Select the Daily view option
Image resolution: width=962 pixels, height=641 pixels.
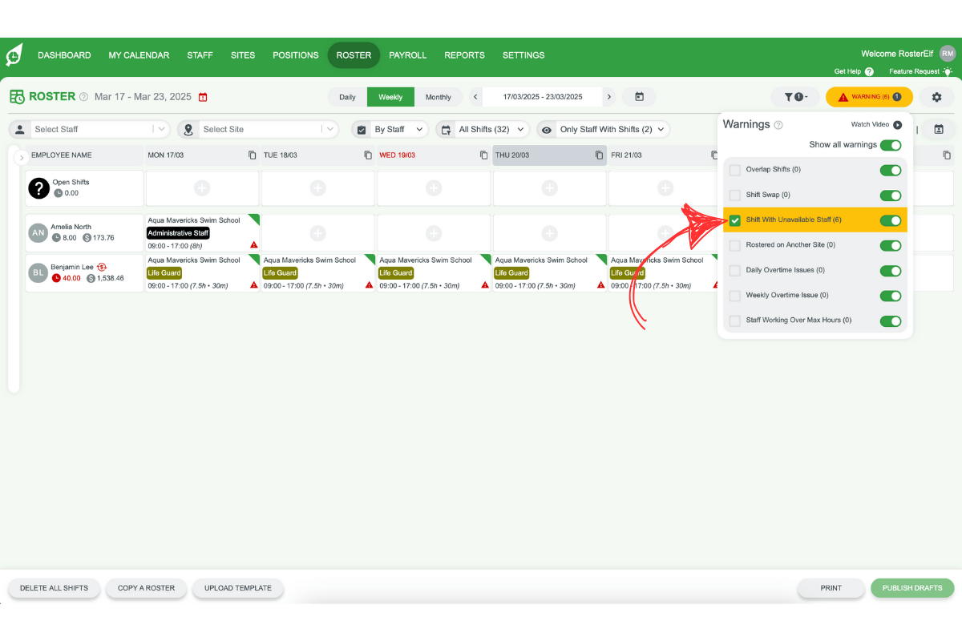(x=347, y=96)
